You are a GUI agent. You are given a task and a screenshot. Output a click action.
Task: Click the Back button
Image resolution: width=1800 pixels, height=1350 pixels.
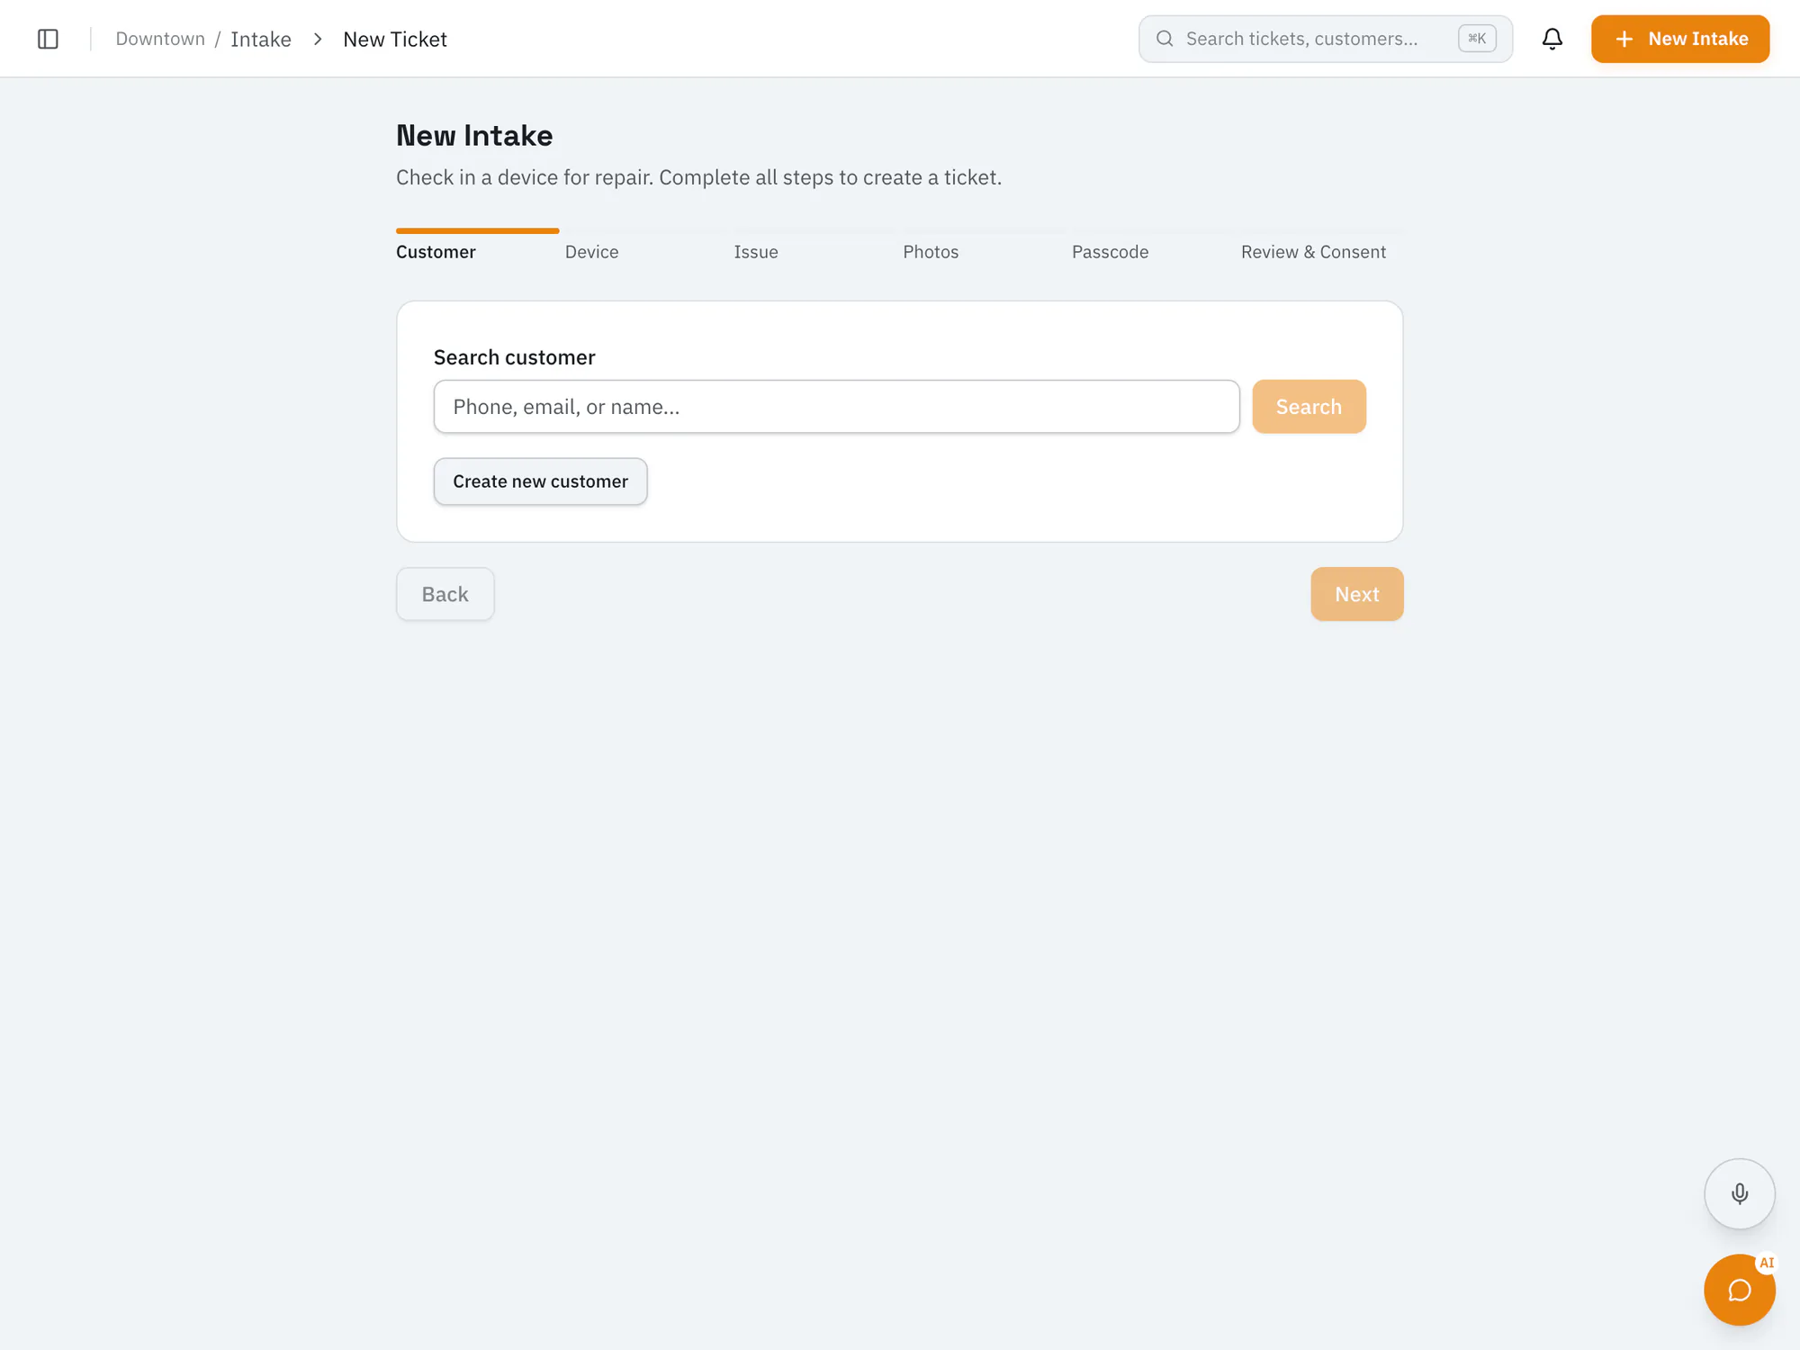445,594
